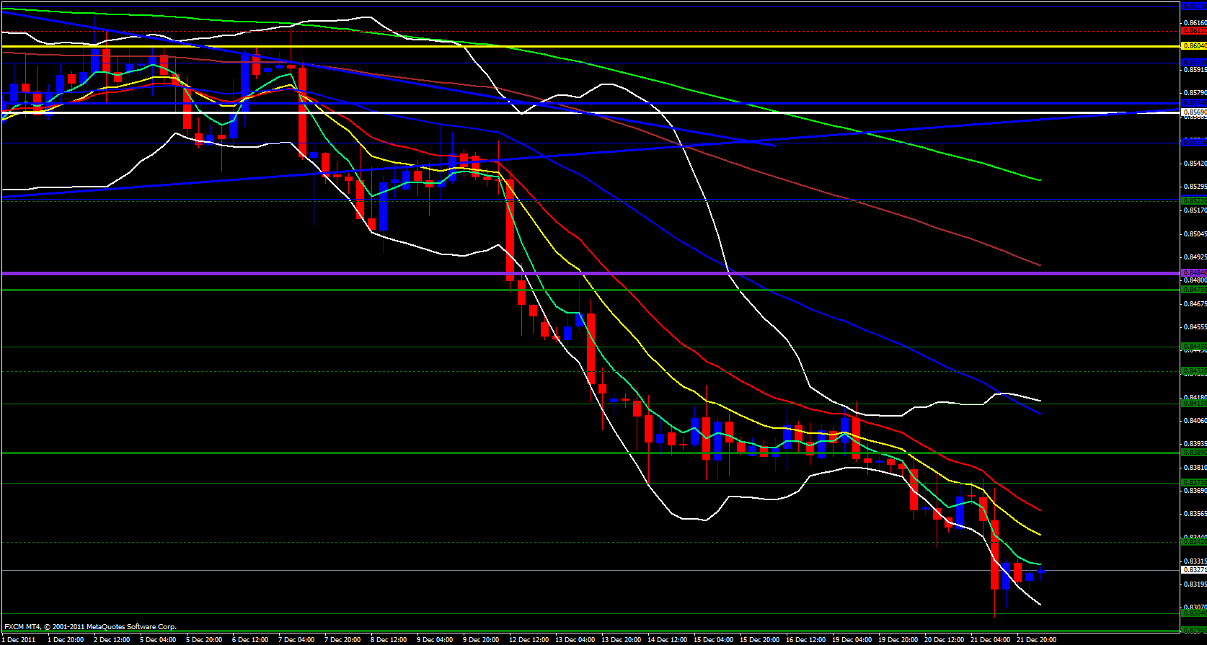The height and width of the screenshot is (645, 1207).
Task: Click the green 0.8475 level tag
Action: coord(1193,290)
